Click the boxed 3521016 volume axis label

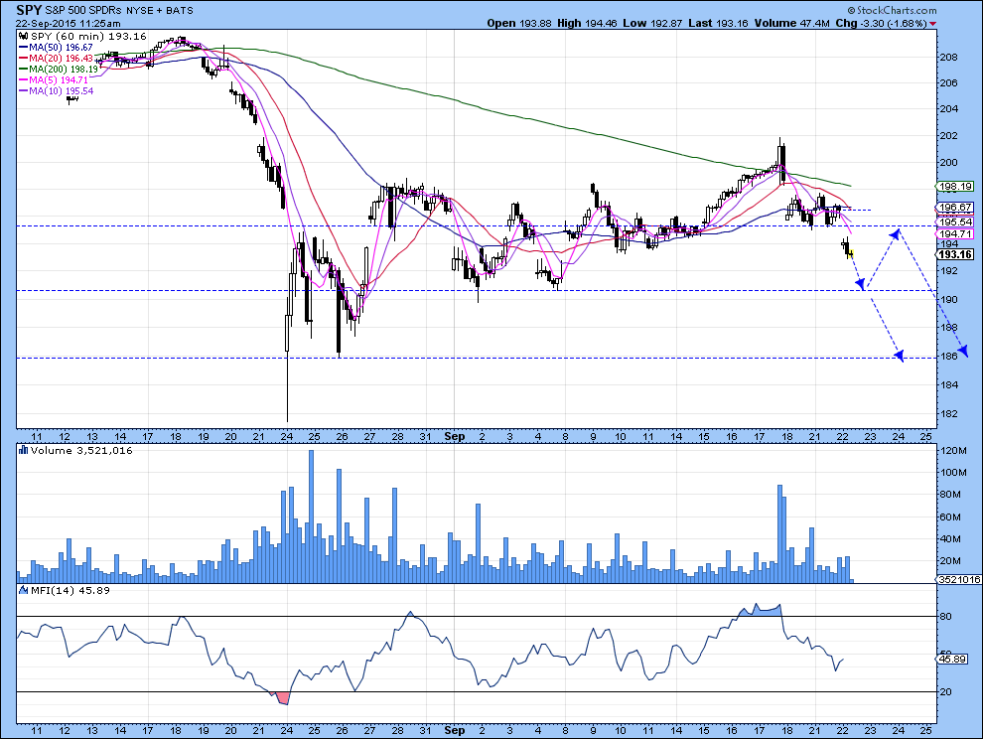pos(959,579)
